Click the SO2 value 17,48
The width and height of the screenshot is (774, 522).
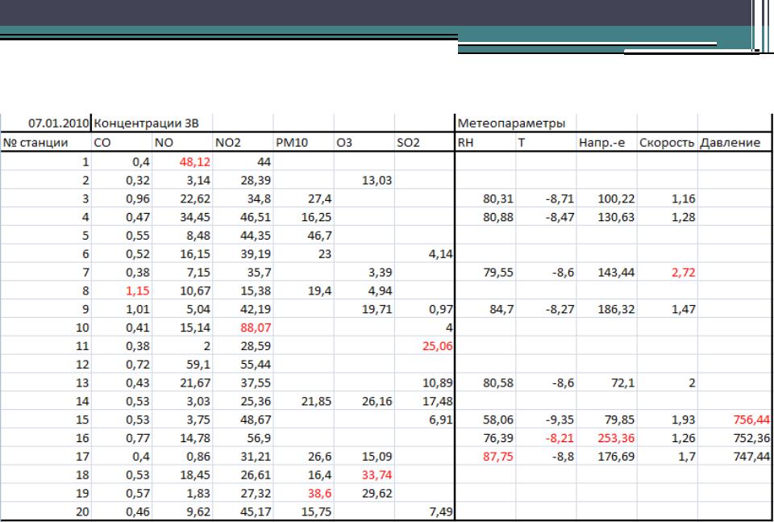(x=437, y=402)
